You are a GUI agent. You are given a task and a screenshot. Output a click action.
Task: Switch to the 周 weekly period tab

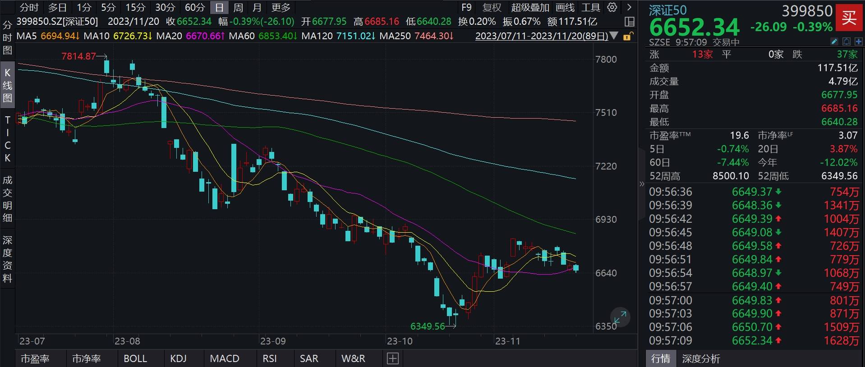click(238, 8)
